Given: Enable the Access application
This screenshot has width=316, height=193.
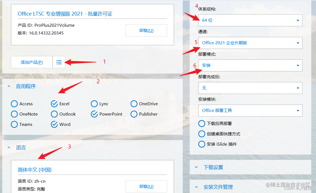Looking at the screenshot, I should click(14, 104).
